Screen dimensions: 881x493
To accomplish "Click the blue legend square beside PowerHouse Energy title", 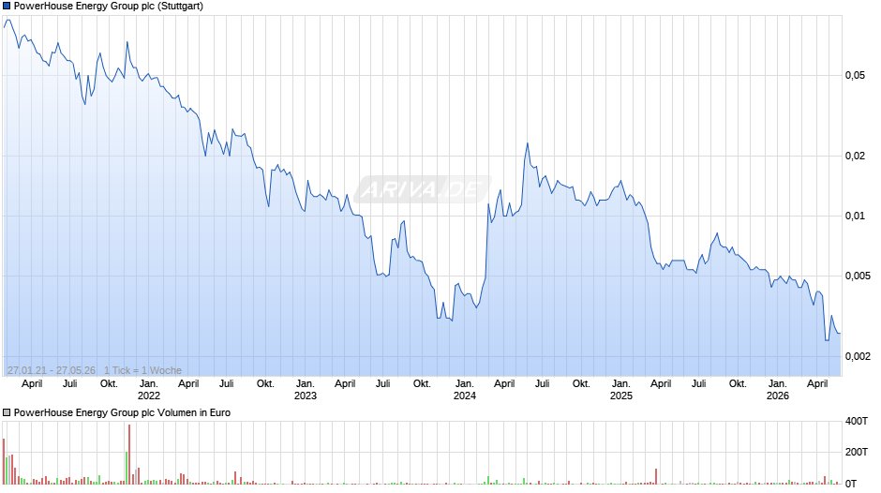I will (7, 7).
